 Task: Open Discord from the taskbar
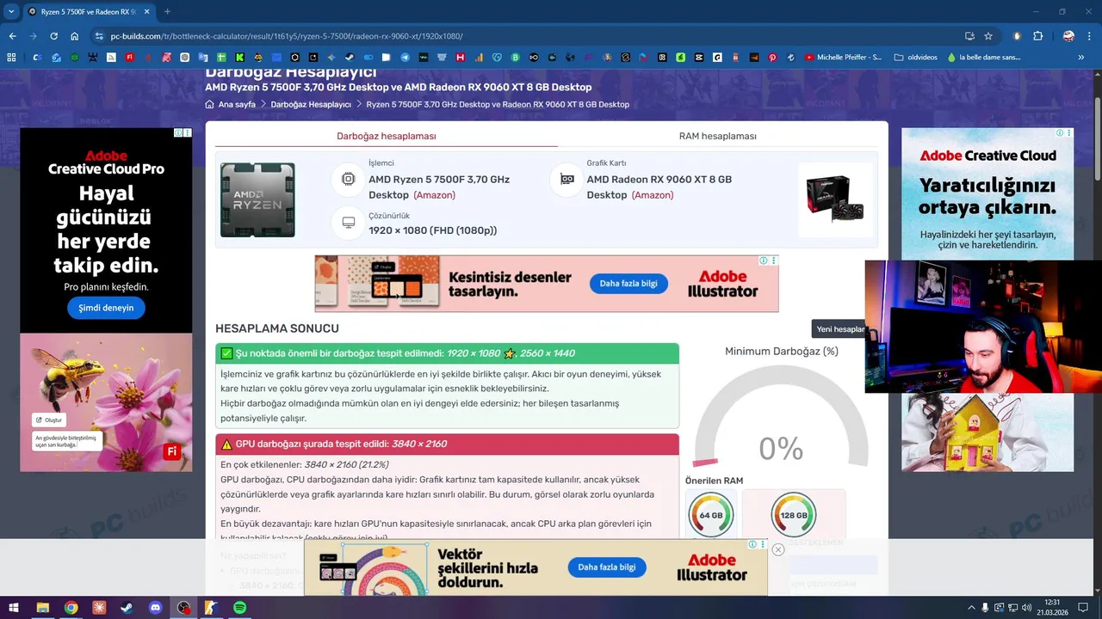[155, 608]
